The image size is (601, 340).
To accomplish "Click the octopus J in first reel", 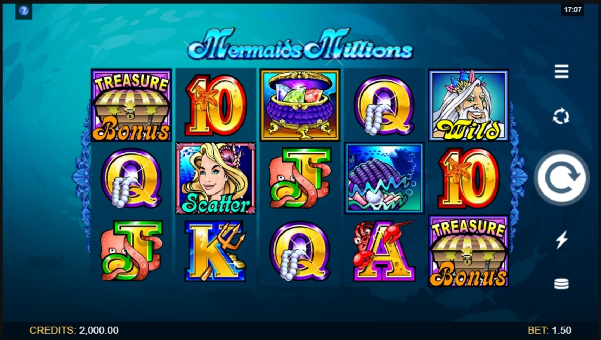I will click(131, 251).
